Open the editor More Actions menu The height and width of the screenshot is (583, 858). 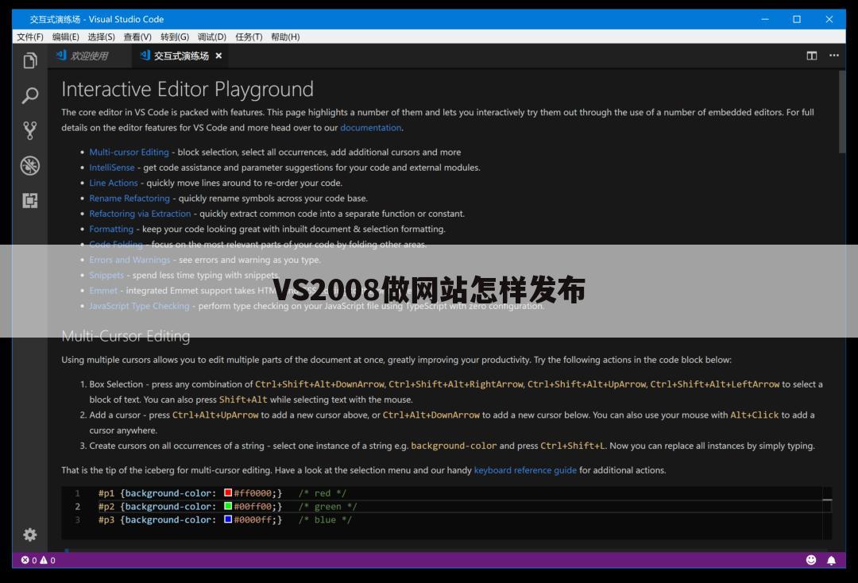(834, 56)
